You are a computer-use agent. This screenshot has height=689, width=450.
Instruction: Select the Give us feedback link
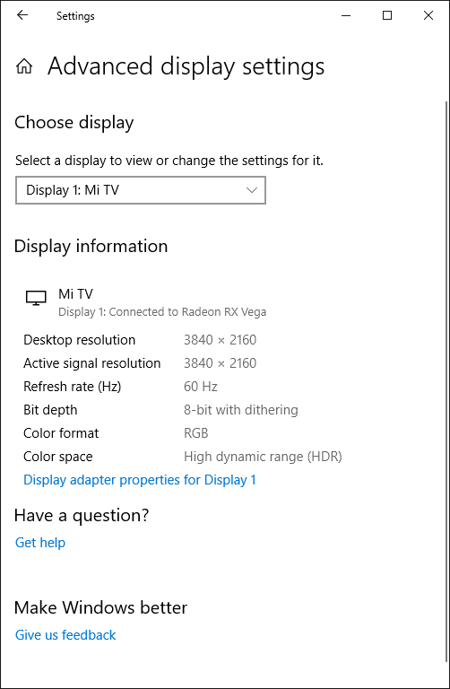click(65, 635)
